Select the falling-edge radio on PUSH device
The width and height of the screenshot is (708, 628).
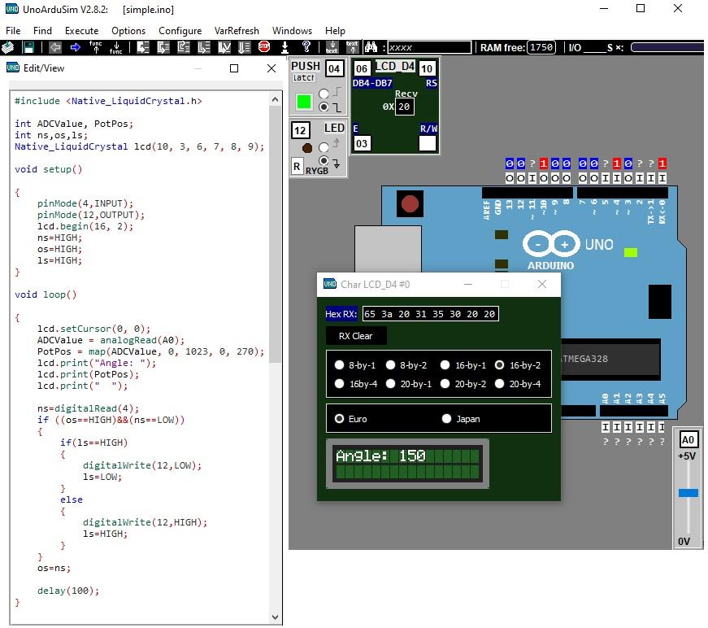pyautogui.click(x=324, y=107)
